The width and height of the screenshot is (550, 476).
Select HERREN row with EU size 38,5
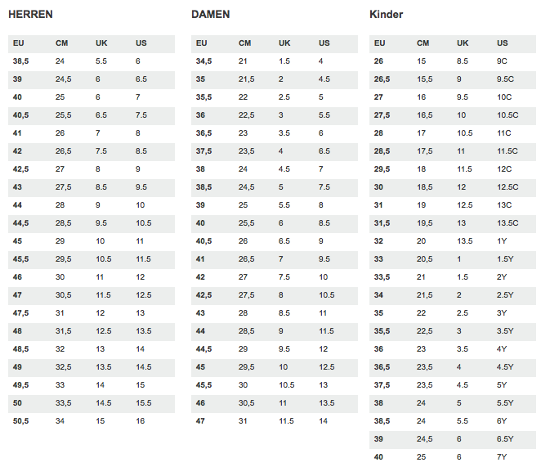tap(92, 61)
